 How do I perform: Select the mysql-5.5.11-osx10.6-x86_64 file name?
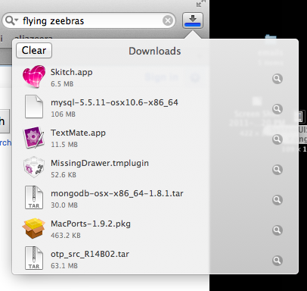click(x=114, y=102)
